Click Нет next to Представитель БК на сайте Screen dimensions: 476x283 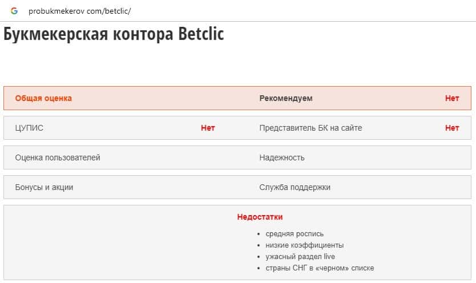coord(452,128)
